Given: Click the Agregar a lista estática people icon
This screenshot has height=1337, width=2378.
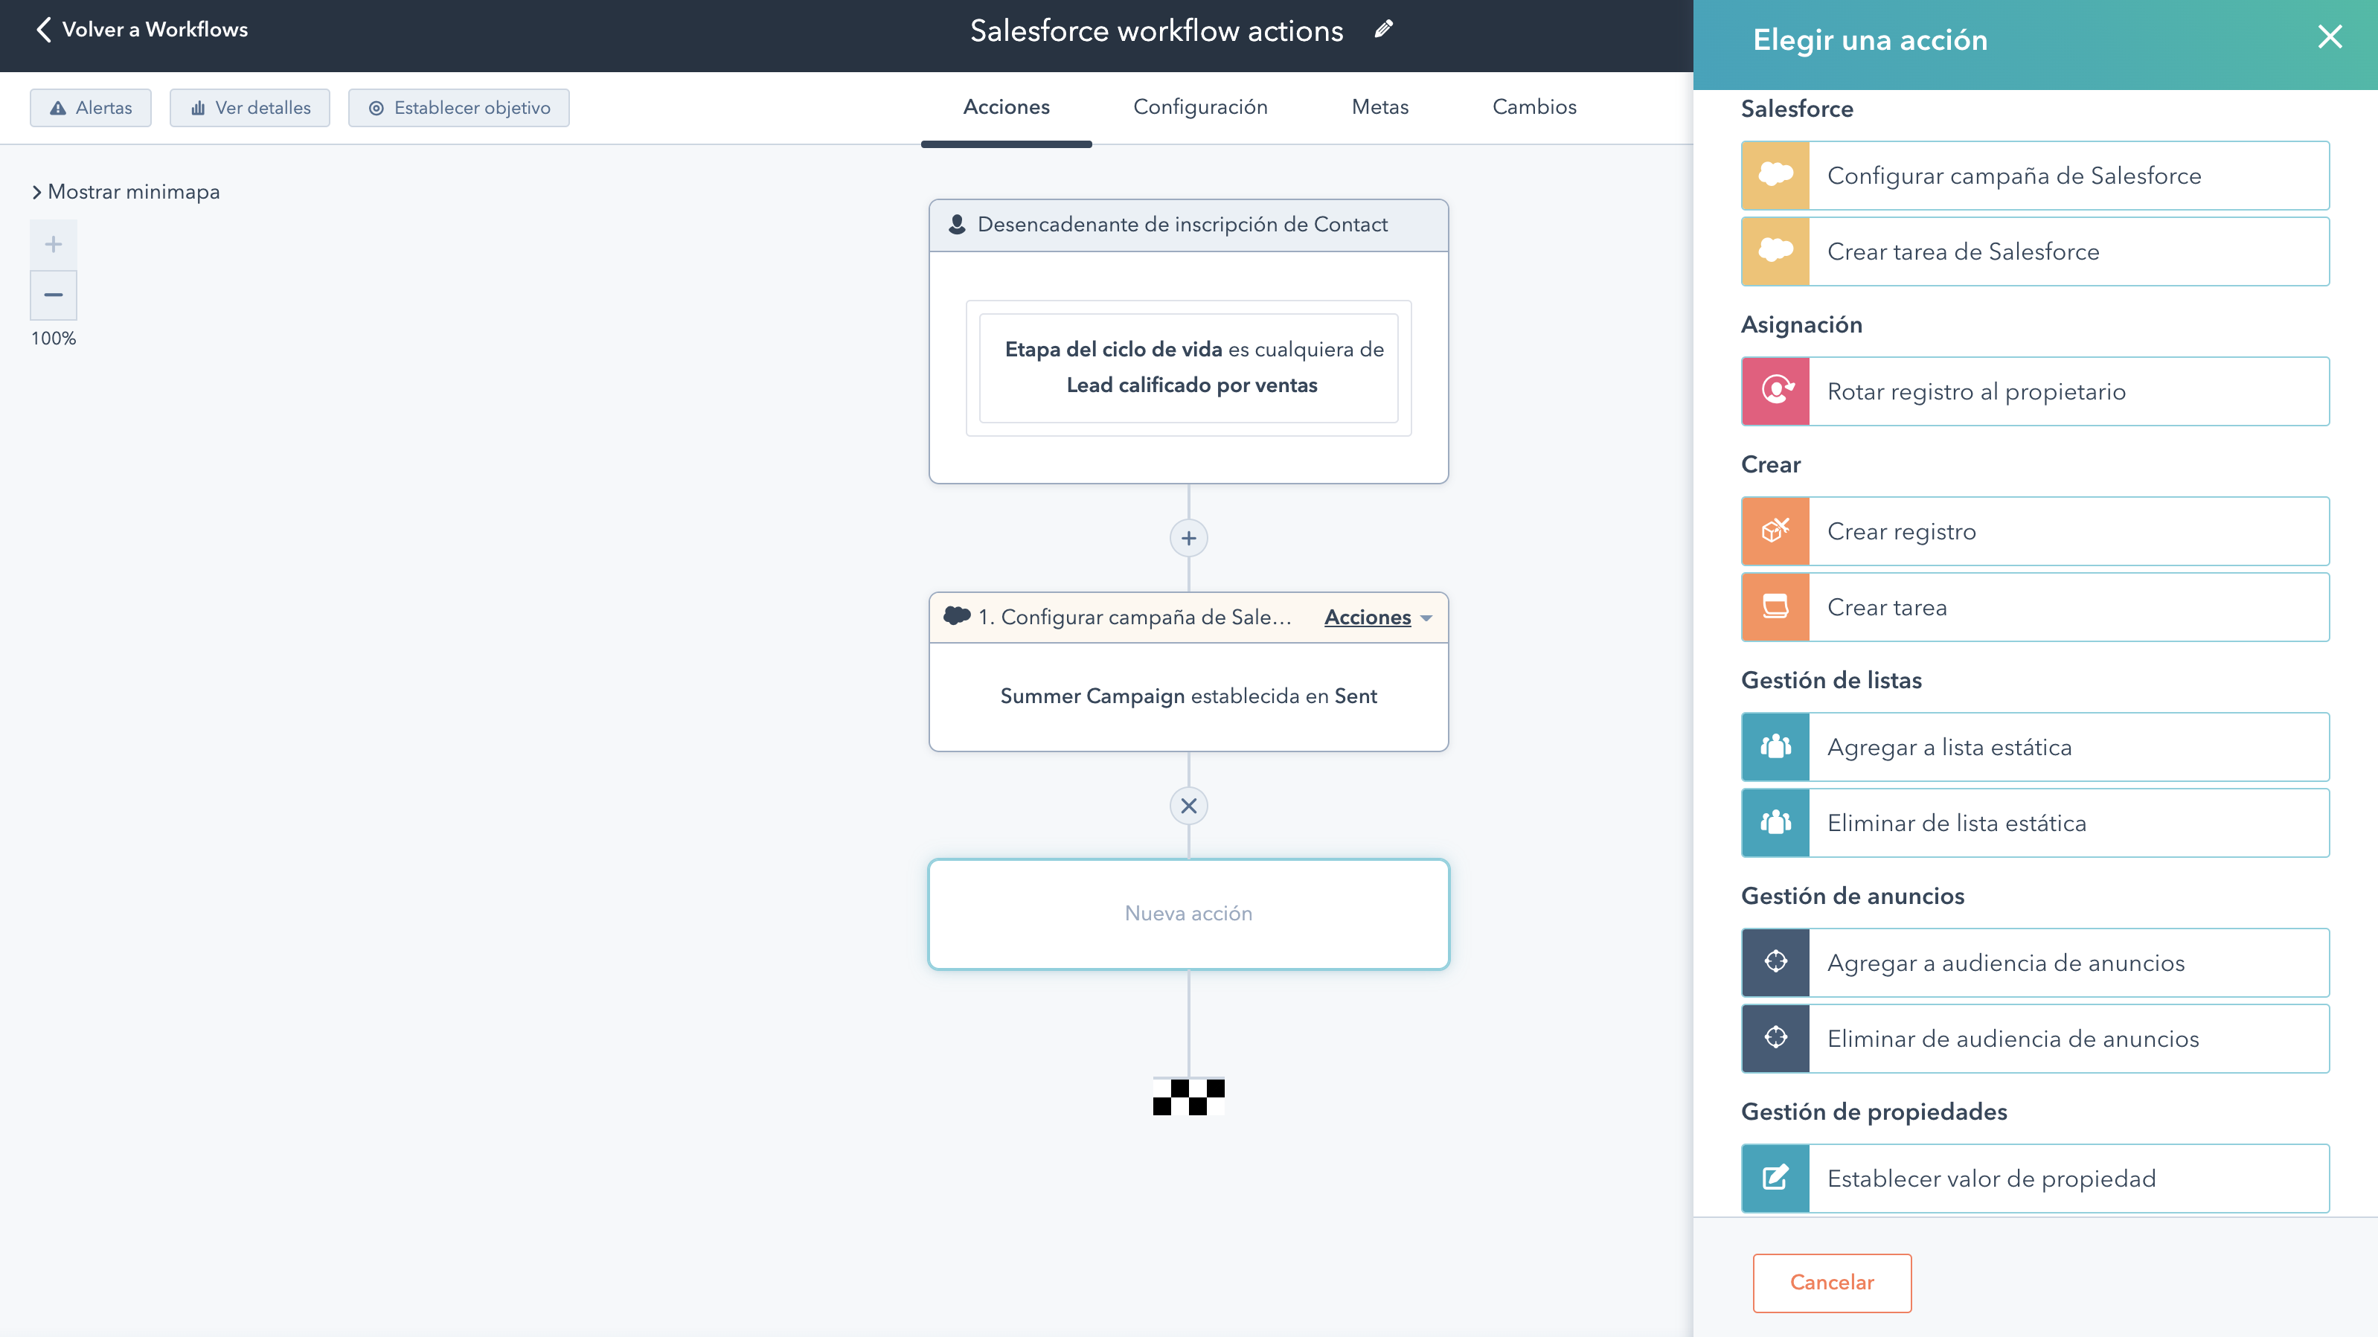Looking at the screenshot, I should (x=1775, y=747).
